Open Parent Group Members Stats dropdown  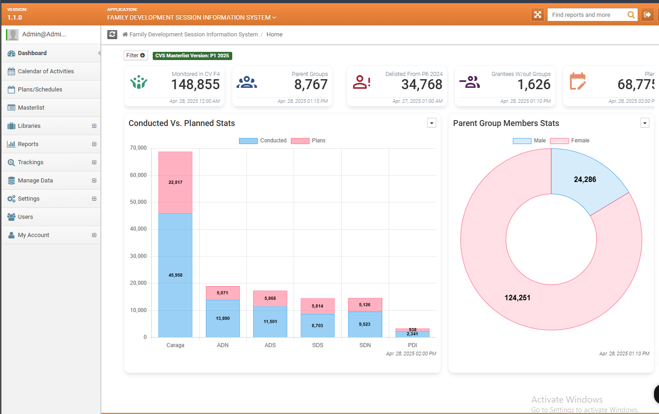644,123
